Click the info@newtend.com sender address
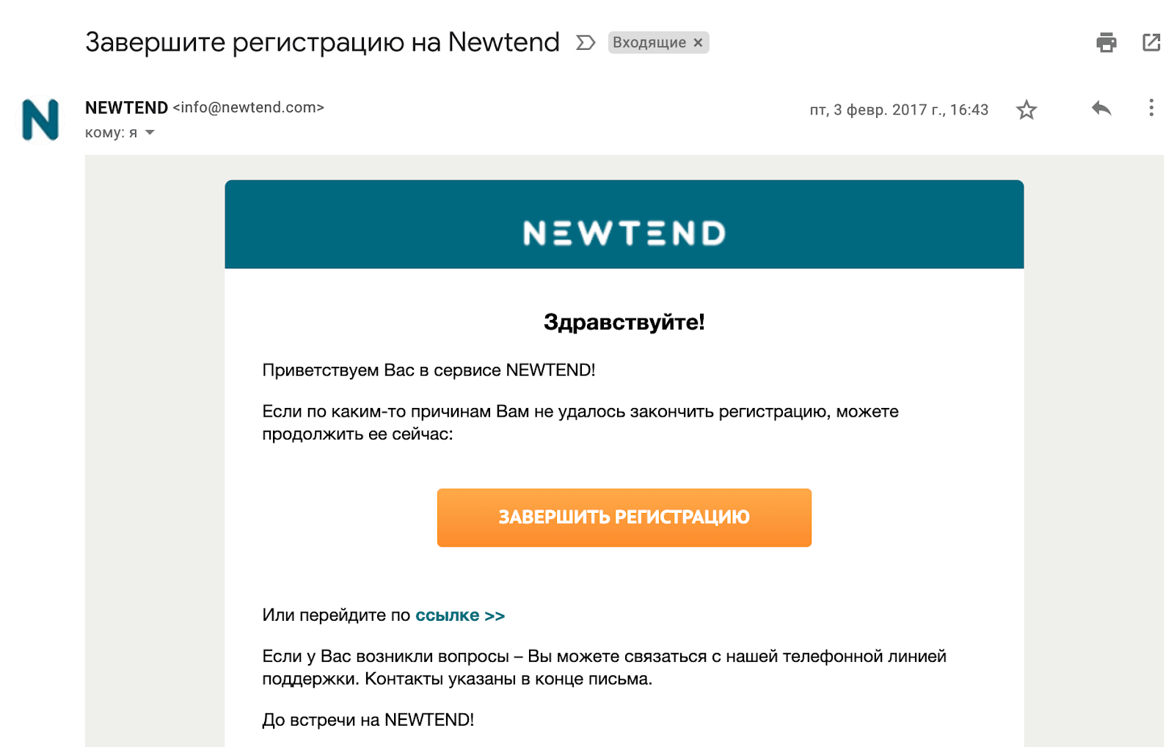The width and height of the screenshot is (1174, 747). coord(249,107)
